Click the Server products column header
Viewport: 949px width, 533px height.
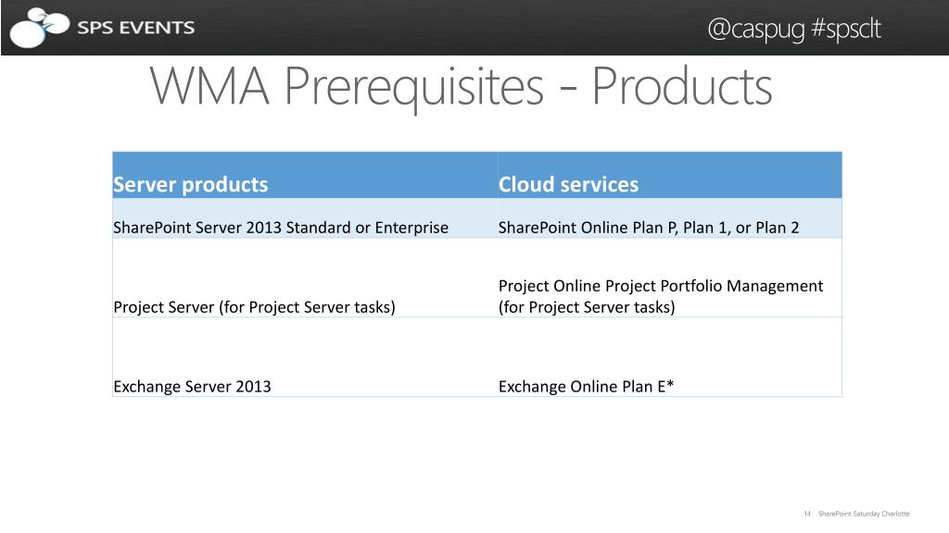tap(191, 184)
